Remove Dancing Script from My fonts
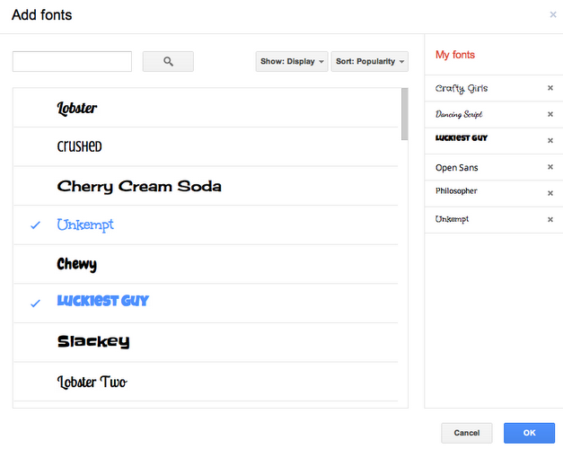 click(x=550, y=114)
